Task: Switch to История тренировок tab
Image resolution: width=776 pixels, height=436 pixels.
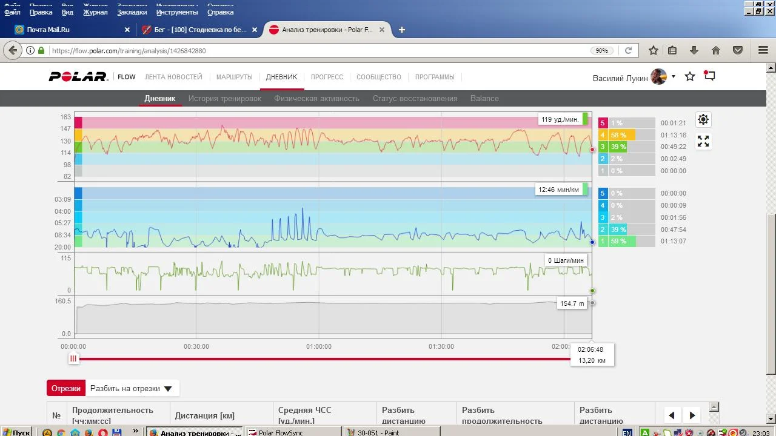Action: [x=224, y=98]
